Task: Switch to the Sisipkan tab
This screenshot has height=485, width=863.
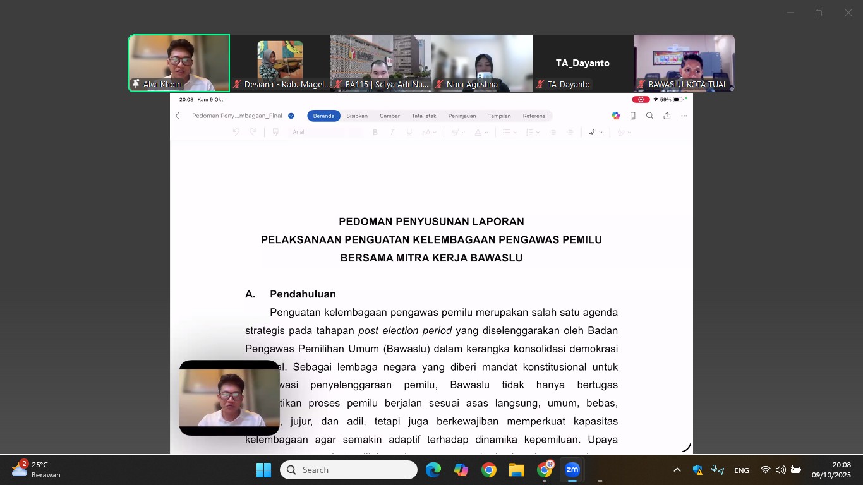Action: [357, 116]
